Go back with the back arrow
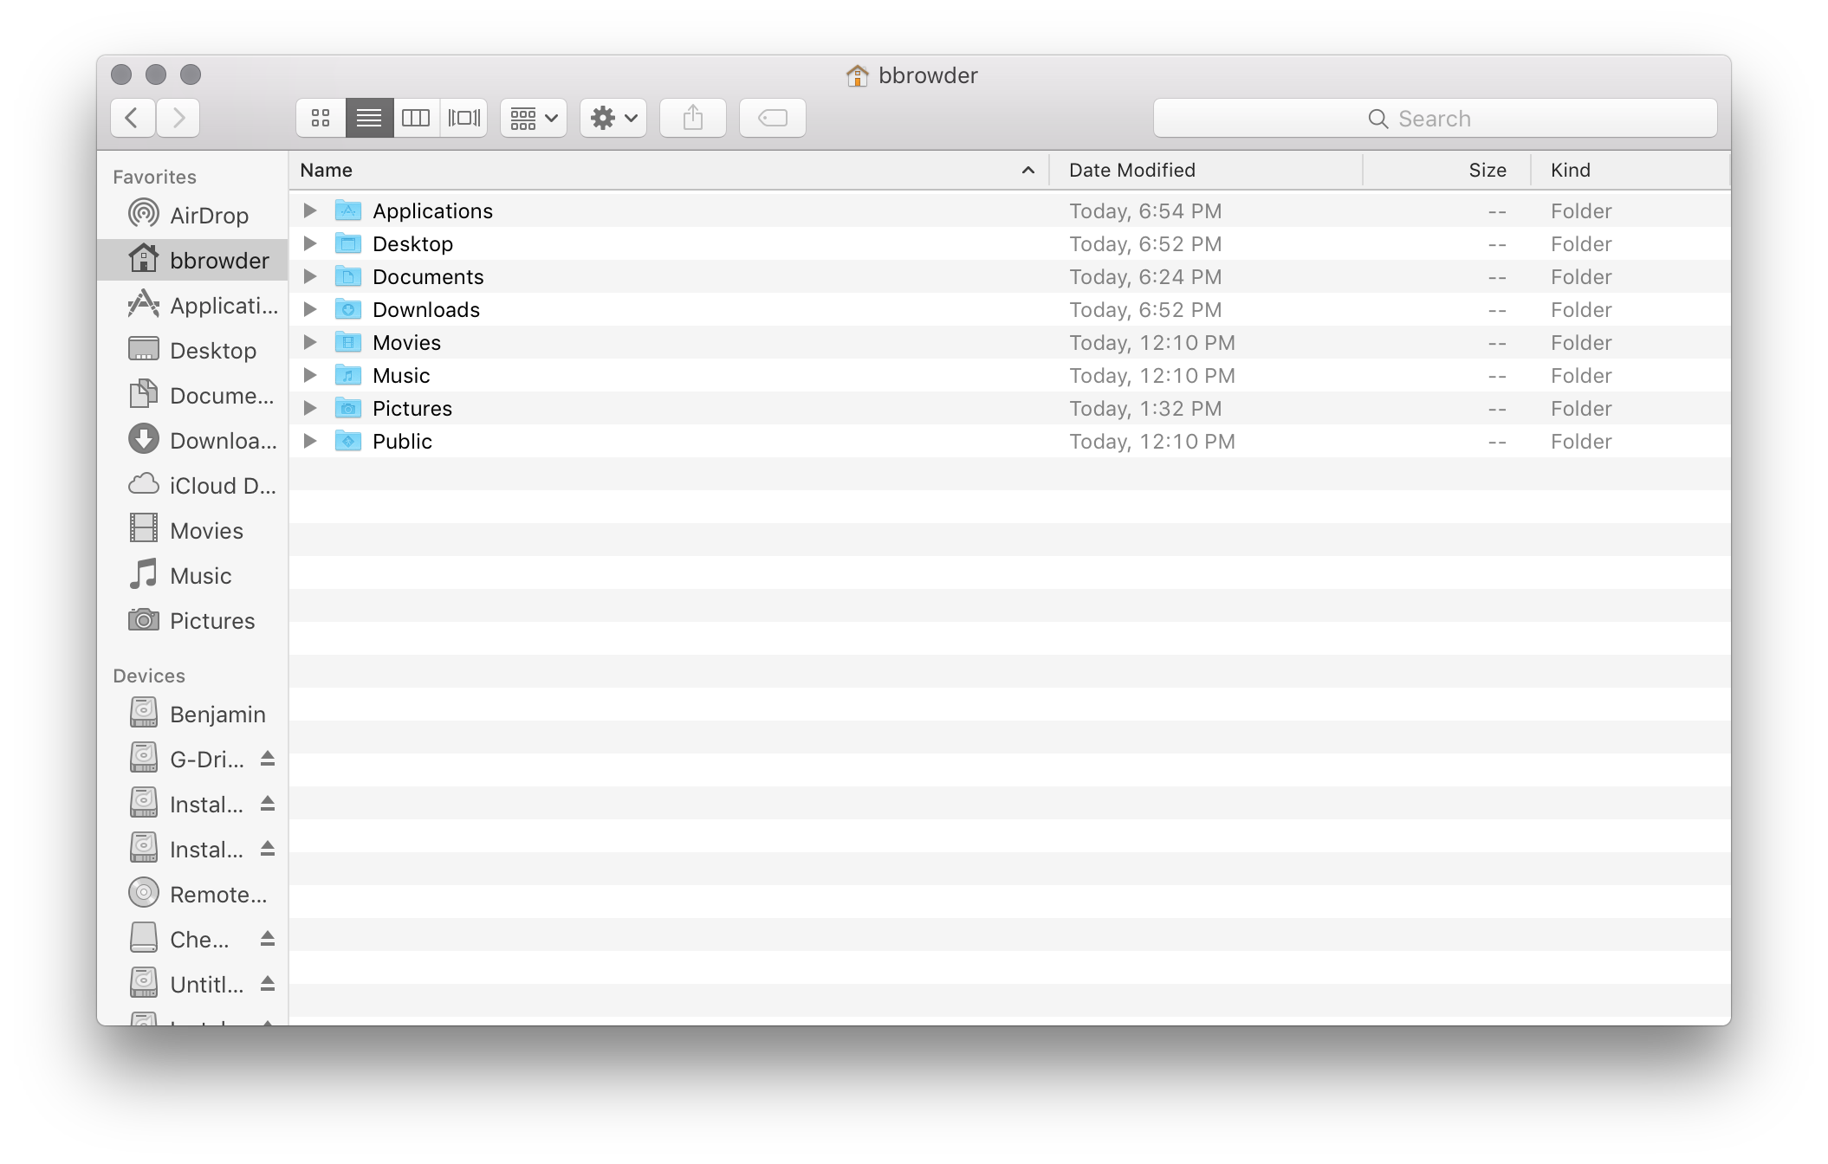 point(133,118)
